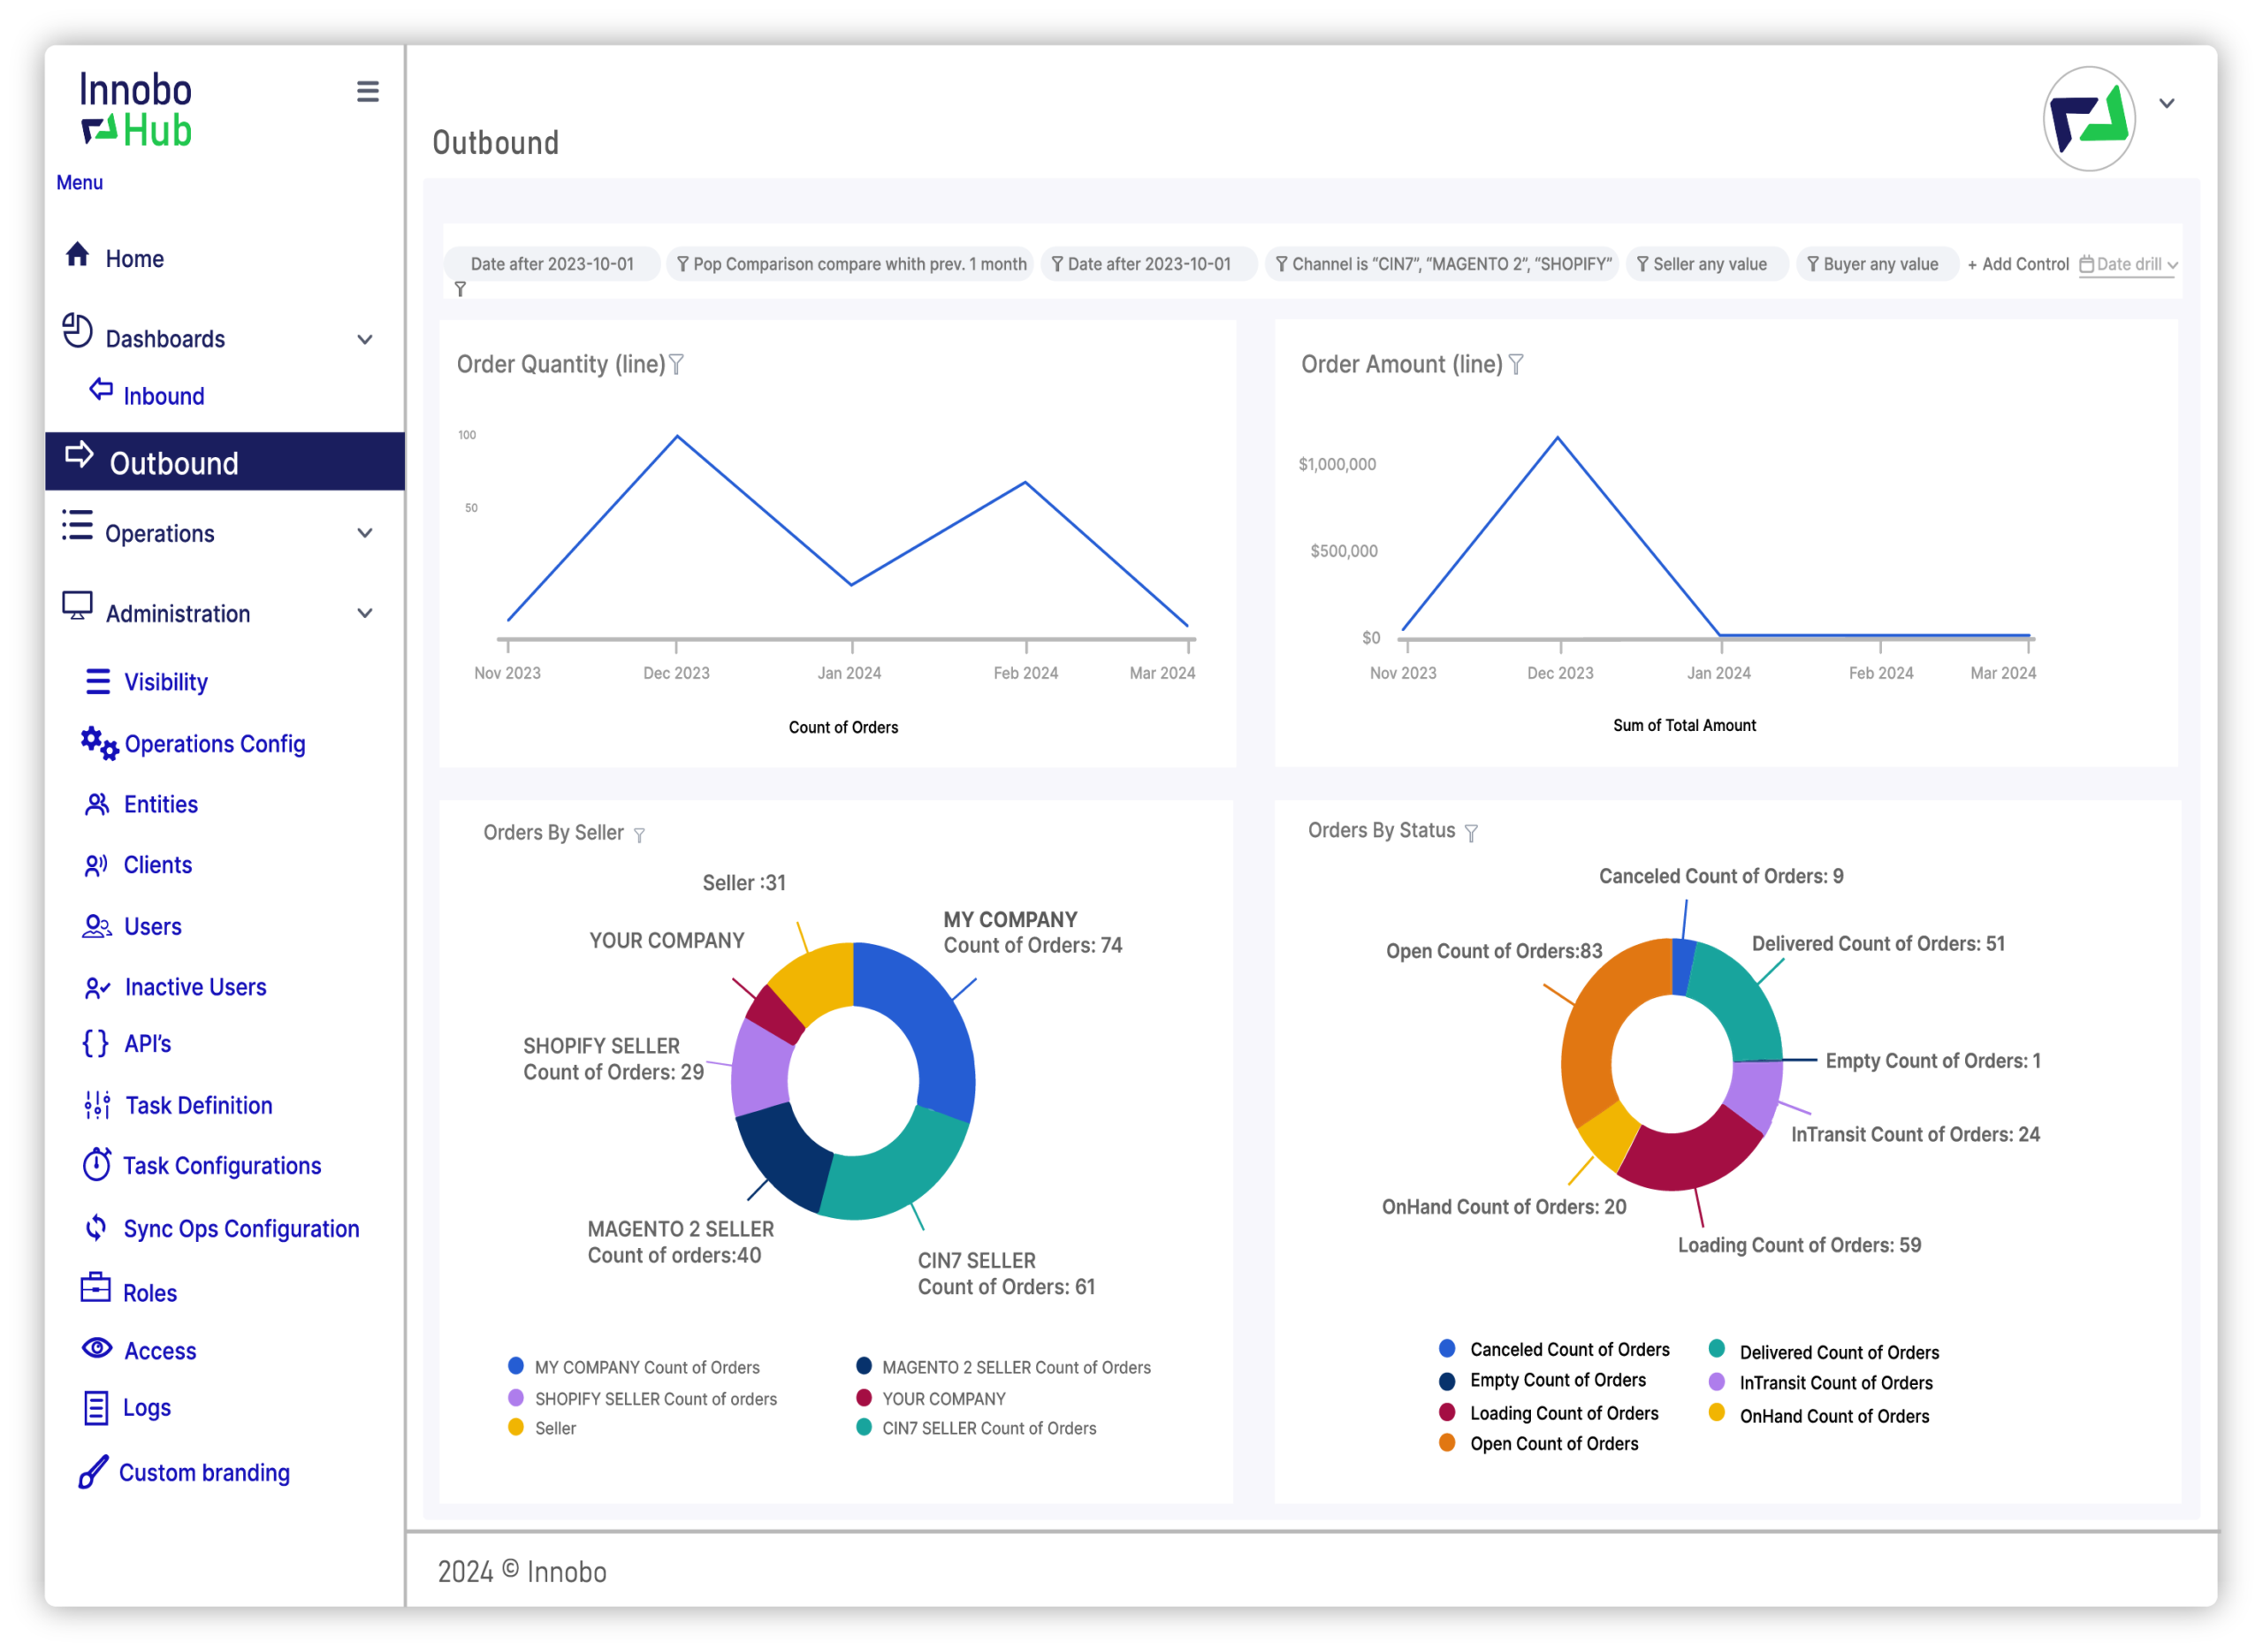
Task: Collapse the sidebar with hamburger menu icon
Action: pos(368,92)
